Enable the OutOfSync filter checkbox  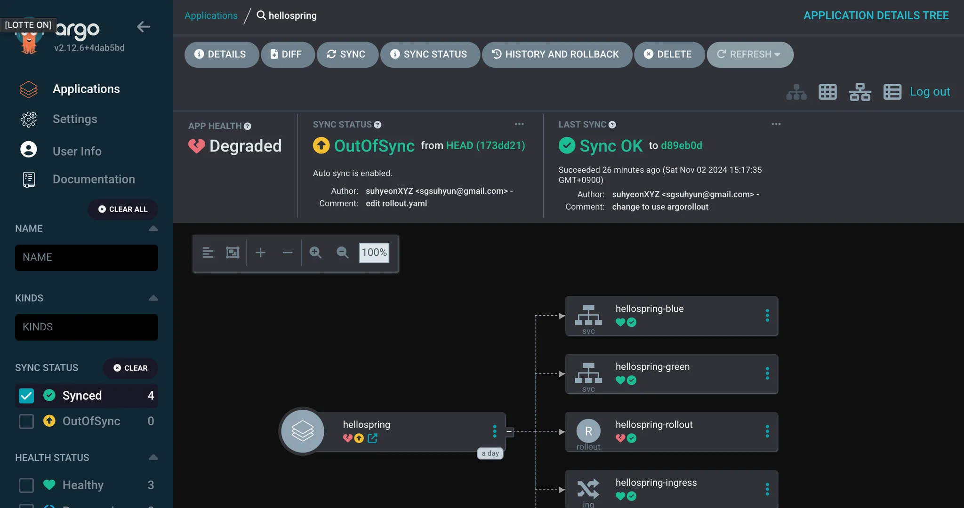coord(26,421)
